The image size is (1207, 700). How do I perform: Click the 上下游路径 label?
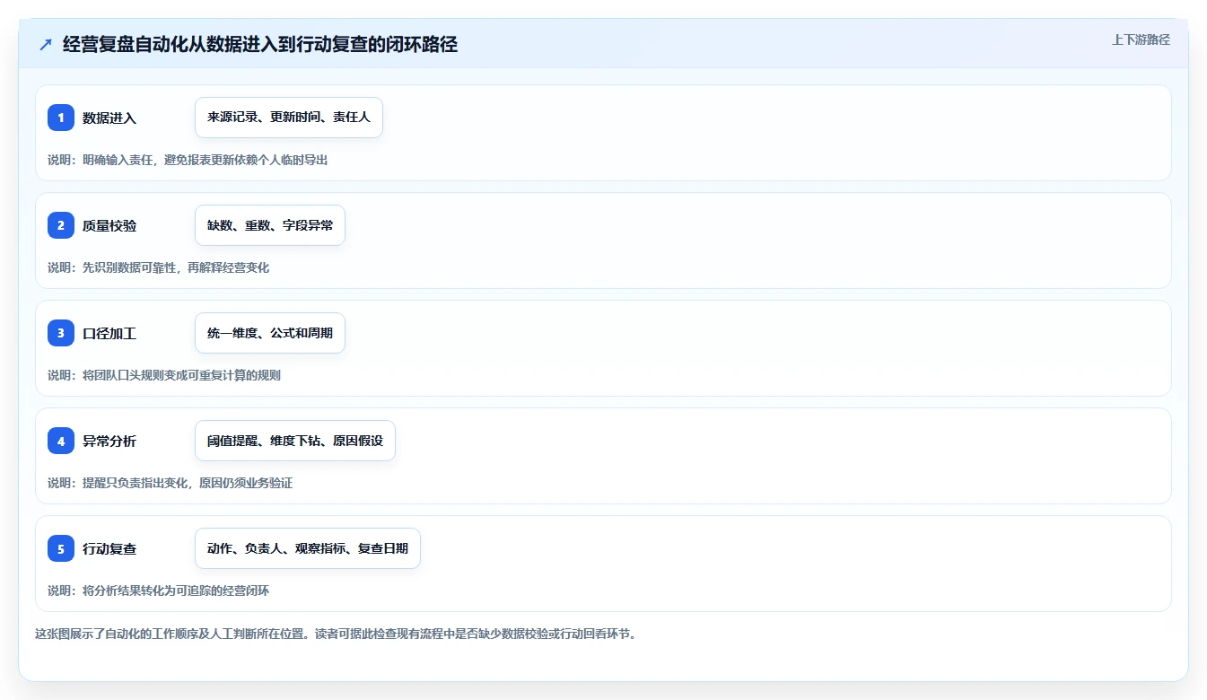[1141, 39]
